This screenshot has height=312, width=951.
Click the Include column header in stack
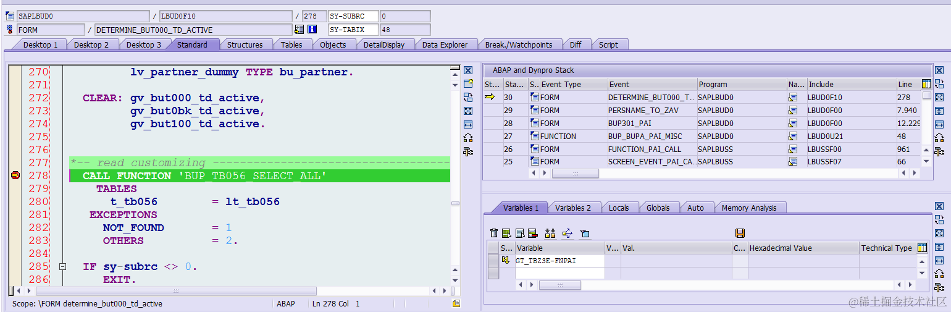(852, 84)
